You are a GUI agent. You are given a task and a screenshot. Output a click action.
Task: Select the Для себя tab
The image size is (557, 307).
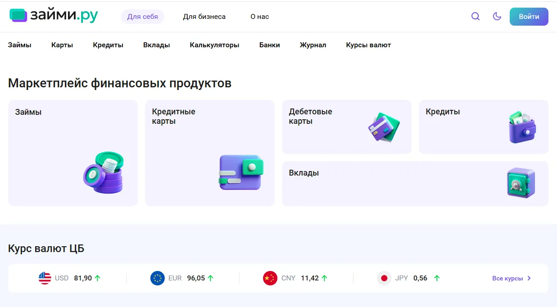click(x=143, y=17)
